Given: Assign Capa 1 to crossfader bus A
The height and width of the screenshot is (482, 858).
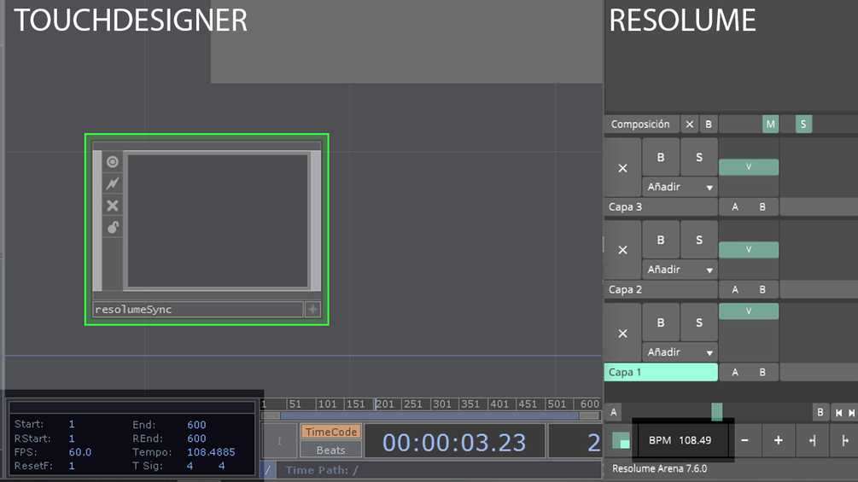Looking at the screenshot, I should coord(735,372).
